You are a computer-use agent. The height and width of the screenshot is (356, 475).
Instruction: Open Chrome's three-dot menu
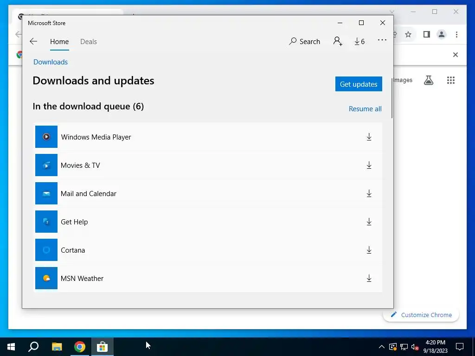[456, 34]
